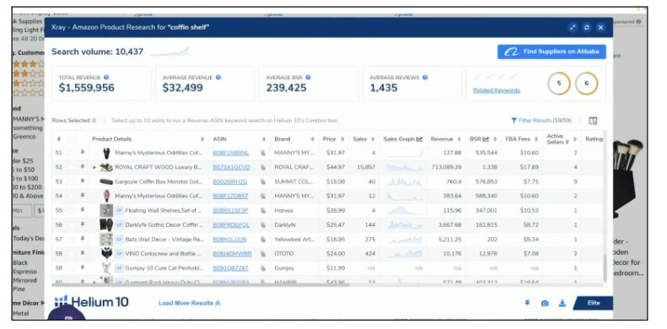Click the circular score indicator showing 6
Image resolution: width=667 pixels, height=329 pixels.
(x=587, y=84)
